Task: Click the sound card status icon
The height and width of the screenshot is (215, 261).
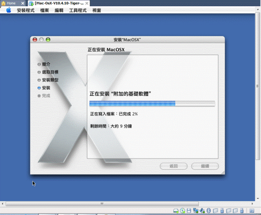Action: (202, 211)
